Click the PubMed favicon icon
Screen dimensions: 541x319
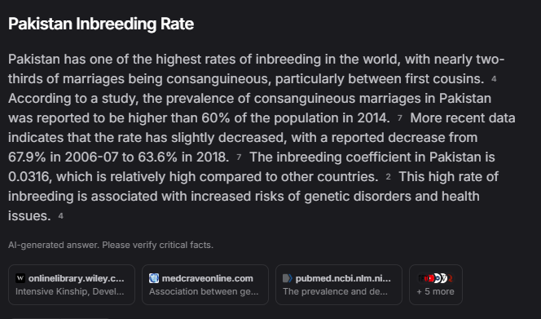[288, 278]
